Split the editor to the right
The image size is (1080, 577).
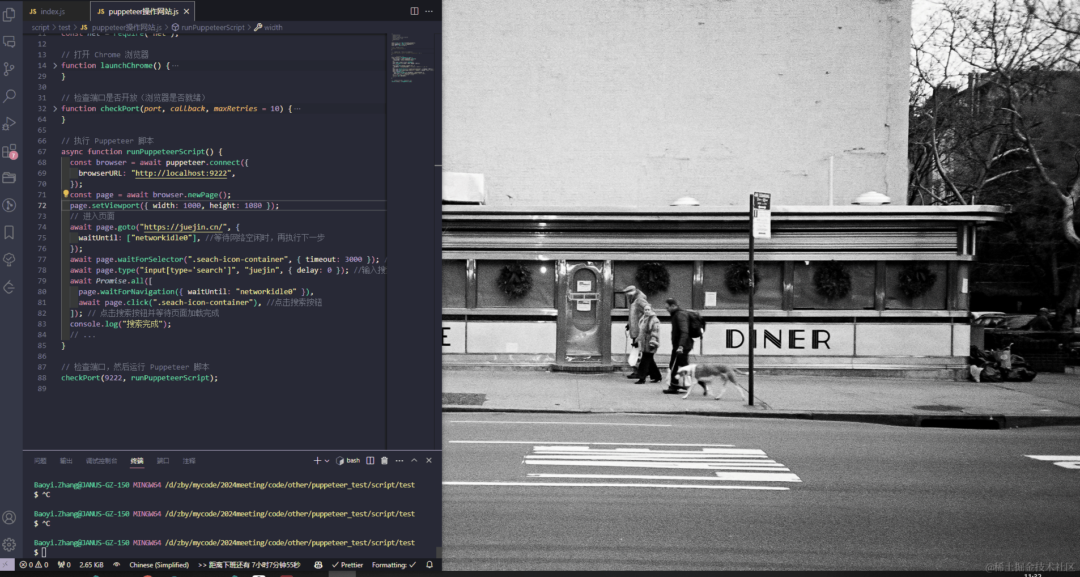[x=415, y=11]
